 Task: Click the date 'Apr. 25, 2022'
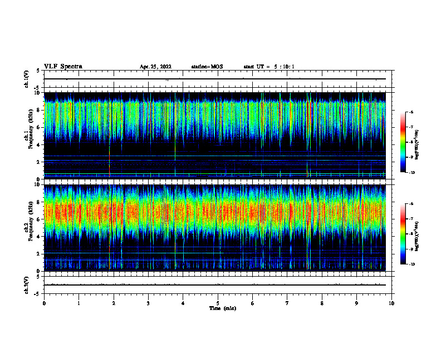point(155,67)
